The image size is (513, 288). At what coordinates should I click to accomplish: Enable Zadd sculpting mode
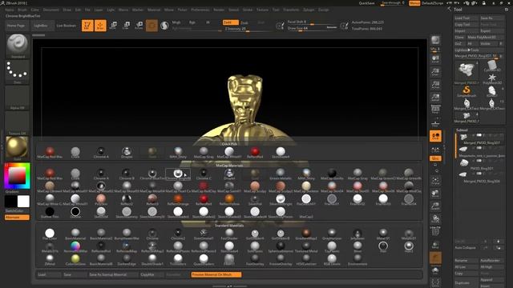click(231, 22)
